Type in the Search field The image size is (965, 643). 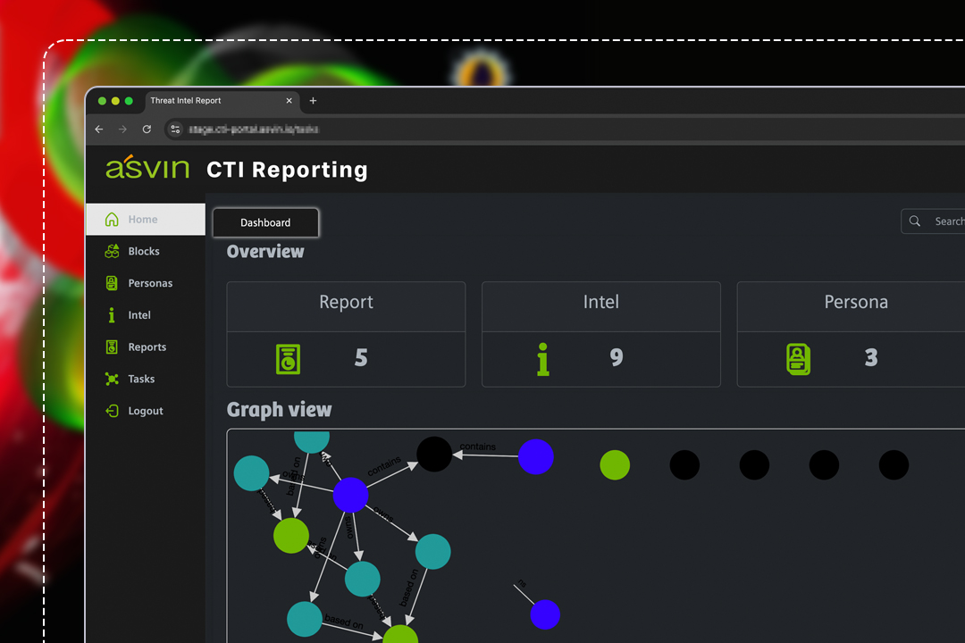click(x=947, y=221)
